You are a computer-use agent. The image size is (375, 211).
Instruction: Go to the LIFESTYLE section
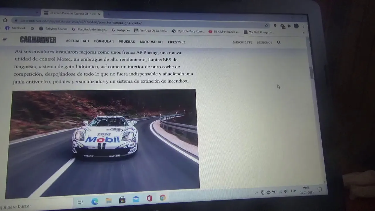coord(177,42)
